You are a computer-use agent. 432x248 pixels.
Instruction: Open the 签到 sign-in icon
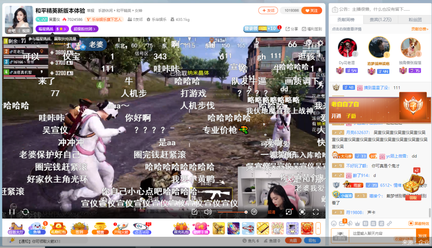coord(79,228)
